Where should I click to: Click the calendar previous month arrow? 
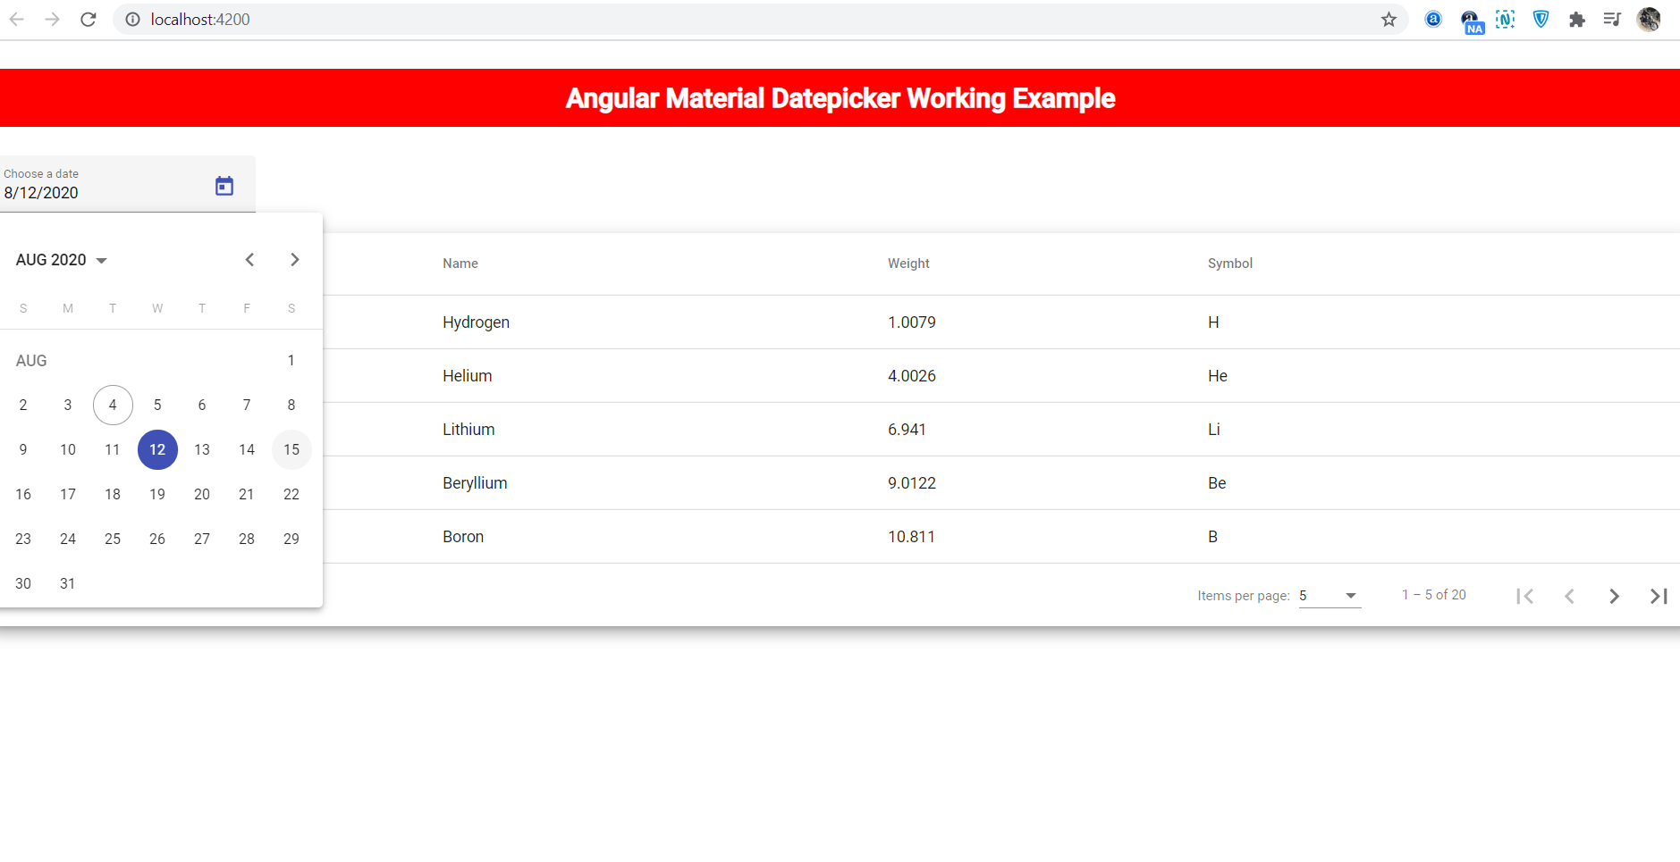[x=249, y=259]
